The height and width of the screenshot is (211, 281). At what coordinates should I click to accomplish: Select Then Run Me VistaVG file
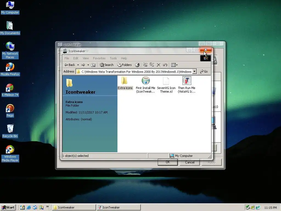[187, 85]
